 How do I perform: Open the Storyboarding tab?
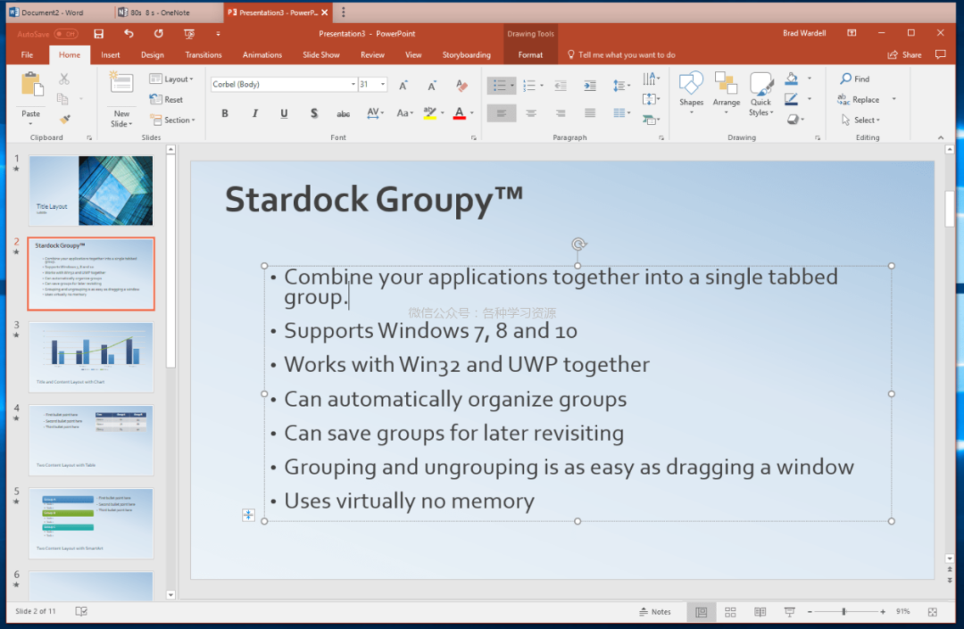point(467,55)
